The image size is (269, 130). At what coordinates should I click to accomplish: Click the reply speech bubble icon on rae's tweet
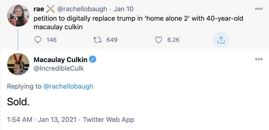click(38, 40)
